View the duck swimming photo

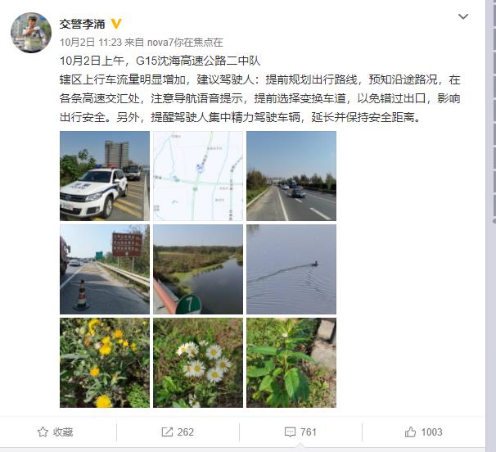coord(291,269)
